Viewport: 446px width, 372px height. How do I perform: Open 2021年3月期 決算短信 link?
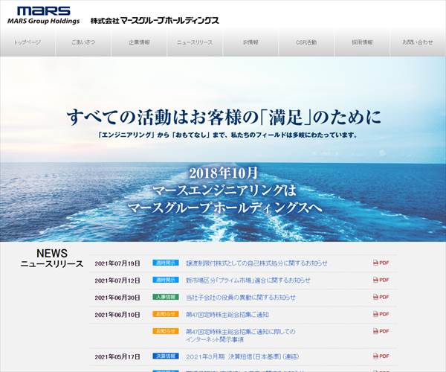click(242, 356)
